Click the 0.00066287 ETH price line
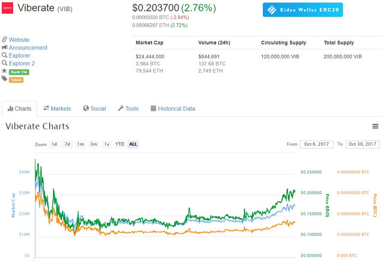385x262 pixels. [160, 25]
